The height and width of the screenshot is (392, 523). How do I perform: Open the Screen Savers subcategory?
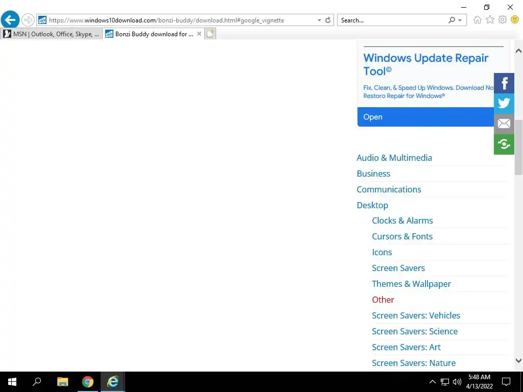(x=398, y=268)
